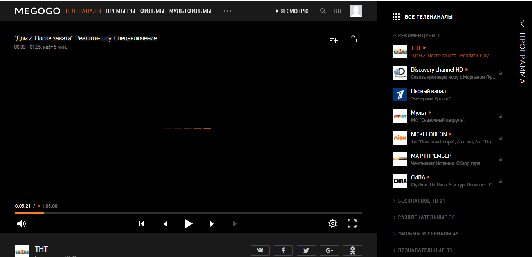This screenshot has width=532, height=257.
Task: Click the nick logo thumbnail
Action: (400, 138)
